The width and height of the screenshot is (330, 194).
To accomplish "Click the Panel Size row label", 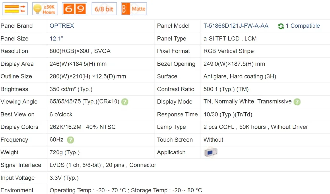I will coord(15,39).
